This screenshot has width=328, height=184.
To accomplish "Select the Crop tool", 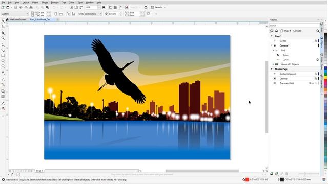I will (x=3, y=33).
